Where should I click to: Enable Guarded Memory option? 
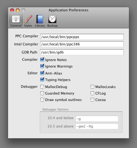(x=42, y=93)
